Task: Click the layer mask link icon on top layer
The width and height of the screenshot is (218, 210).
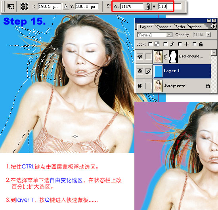Action: 166,57
